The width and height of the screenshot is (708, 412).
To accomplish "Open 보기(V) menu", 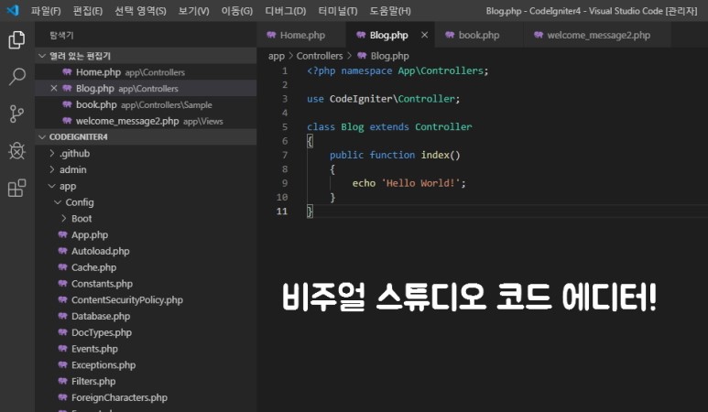I will click(x=193, y=11).
